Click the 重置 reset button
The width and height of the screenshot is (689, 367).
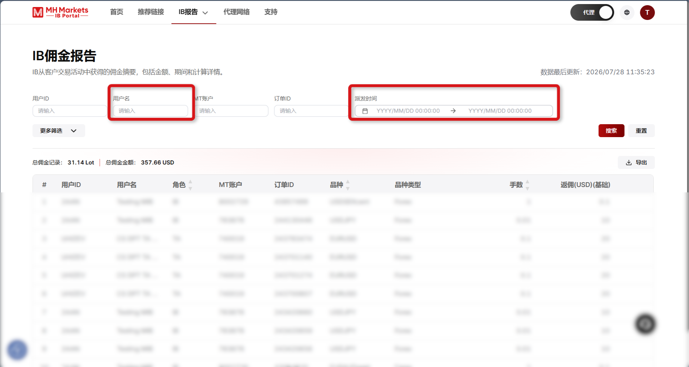pyautogui.click(x=641, y=131)
